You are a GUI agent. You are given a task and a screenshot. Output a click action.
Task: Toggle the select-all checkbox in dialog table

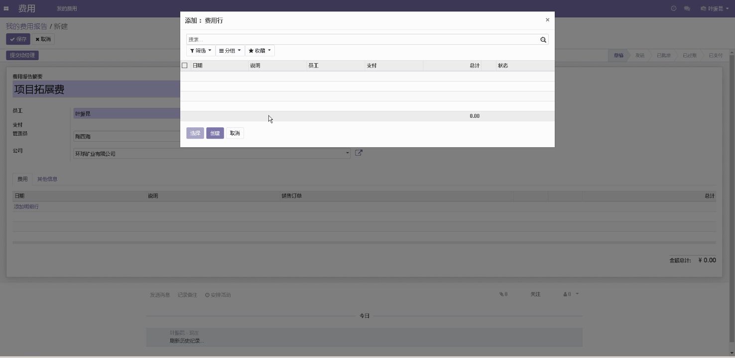pos(185,66)
